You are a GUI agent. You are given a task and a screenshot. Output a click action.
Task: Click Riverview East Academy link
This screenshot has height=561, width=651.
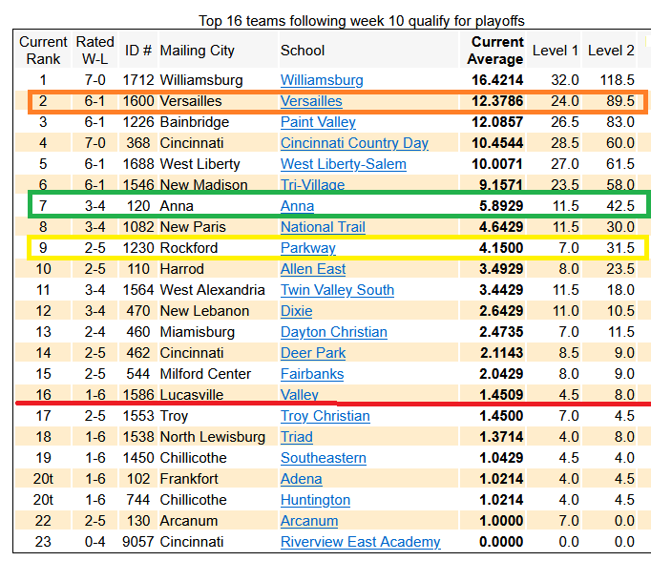coord(360,542)
